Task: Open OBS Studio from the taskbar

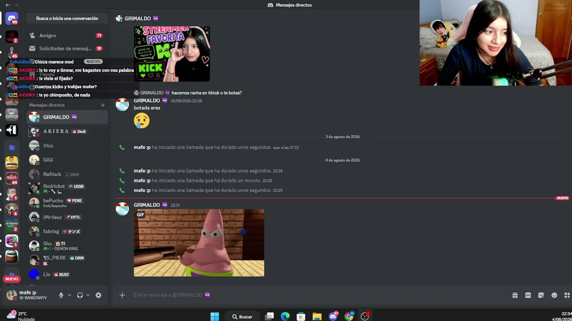Action: tap(365, 317)
